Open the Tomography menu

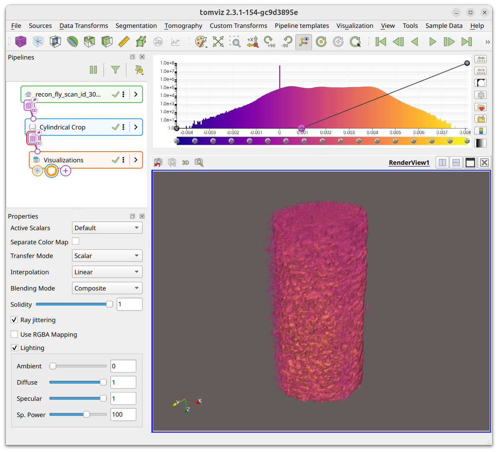point(183,26)
